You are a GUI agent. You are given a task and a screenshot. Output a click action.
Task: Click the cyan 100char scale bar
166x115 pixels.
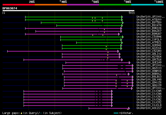coord(116,113)
